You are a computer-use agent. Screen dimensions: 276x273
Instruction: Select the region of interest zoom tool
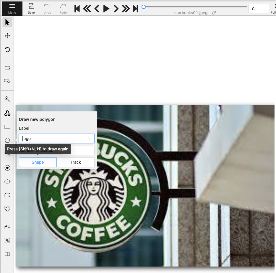[x=7, y=81]
